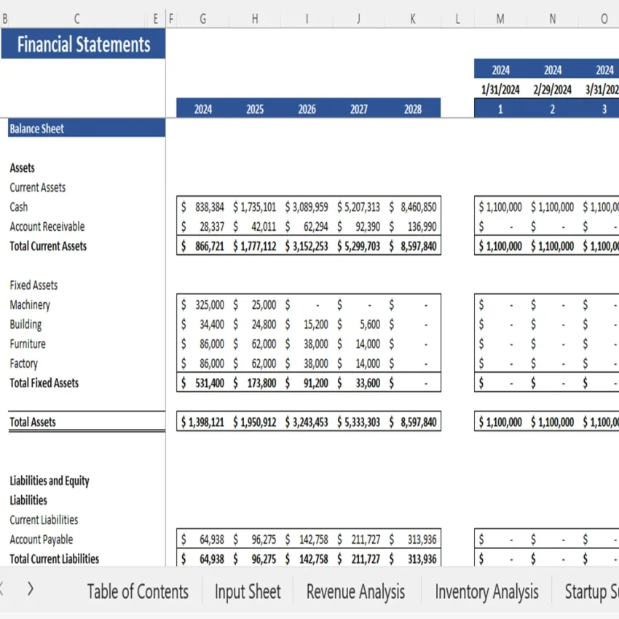Select the Liabilities and Equity label cell
Viewport: 619px width, 619px height.
pos(50,481)
